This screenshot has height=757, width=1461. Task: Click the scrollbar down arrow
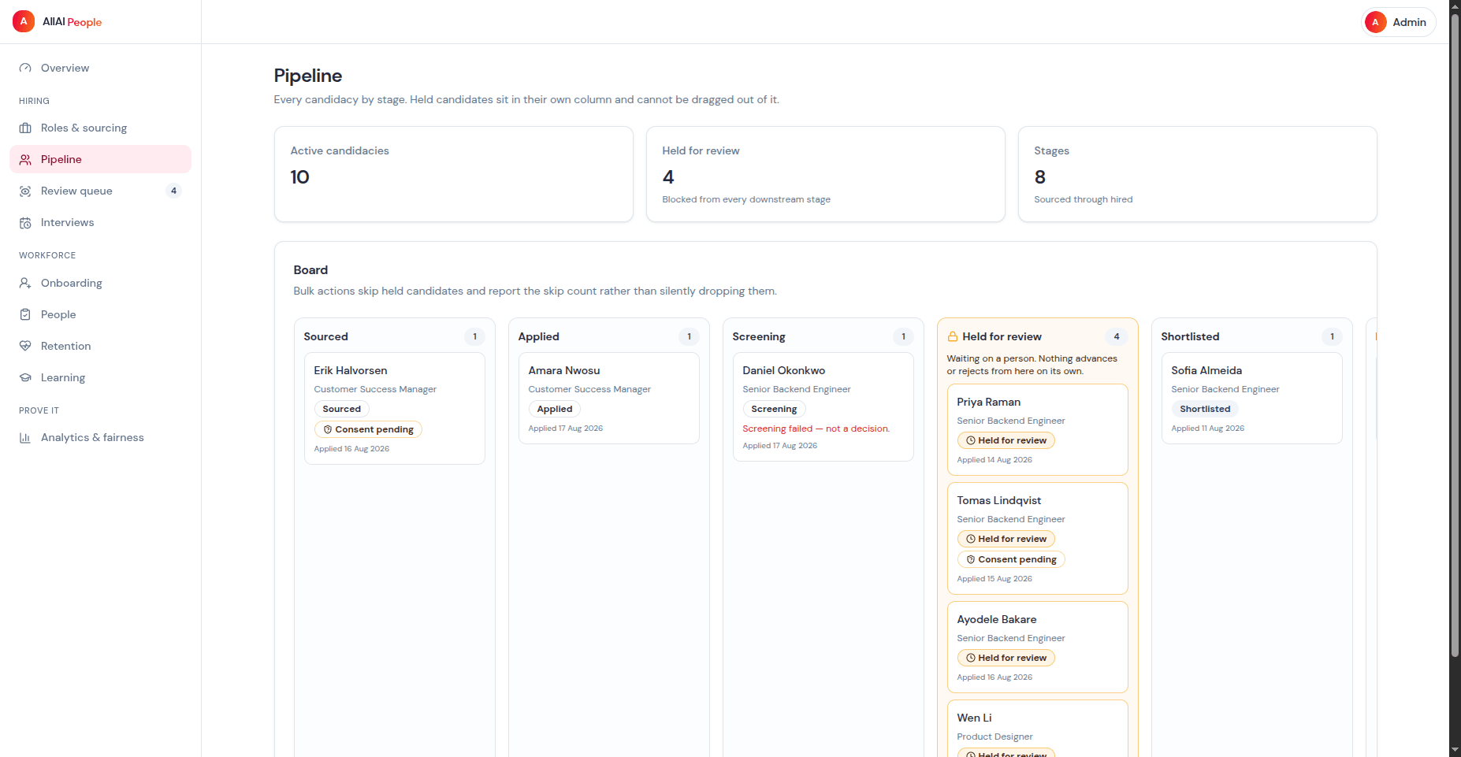(x=1455, y=751)
